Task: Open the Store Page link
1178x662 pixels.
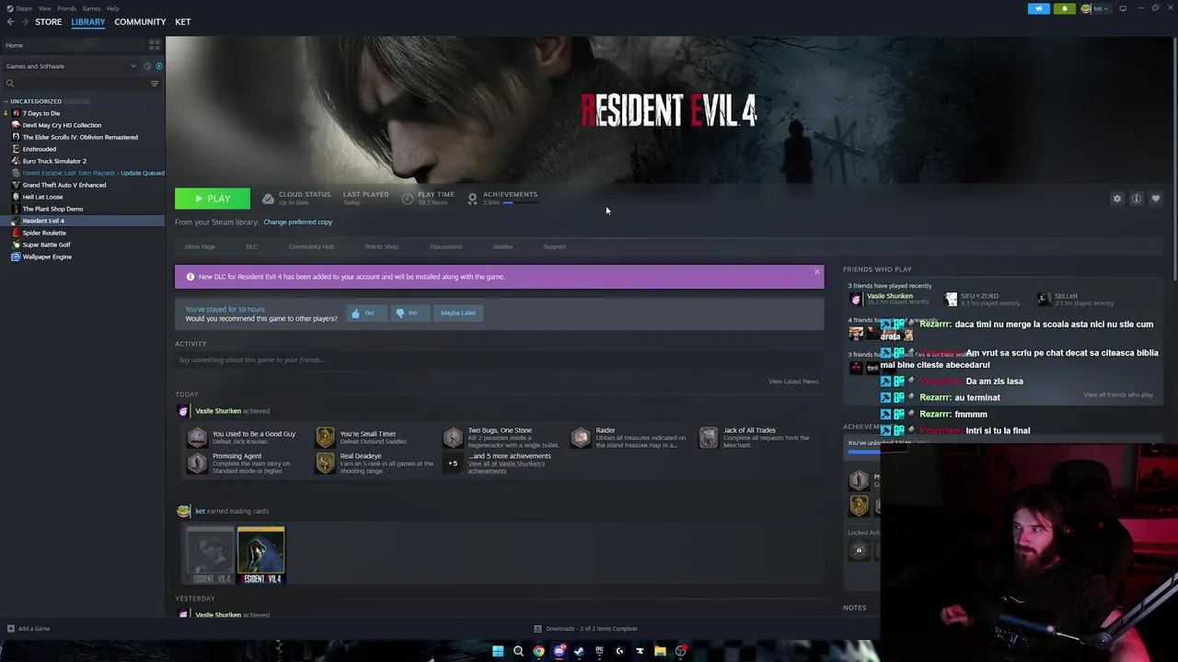Action: 200,246
